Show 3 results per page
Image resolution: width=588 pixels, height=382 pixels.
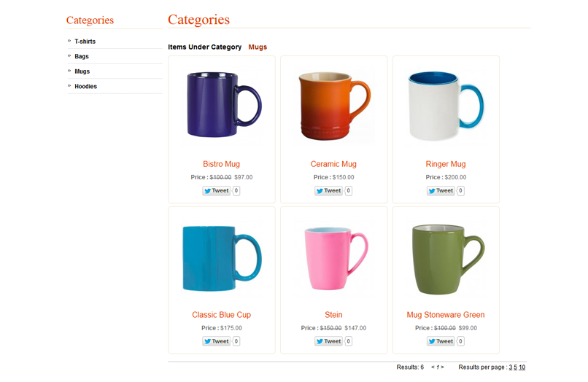point(511,367)
